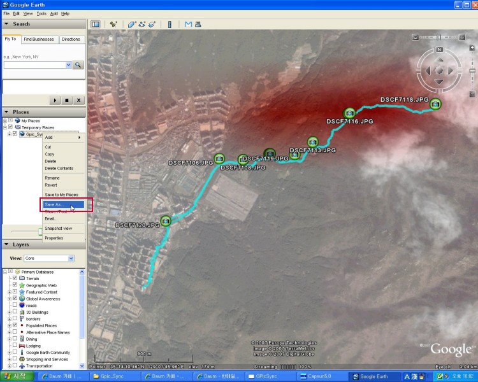
Task: Click the Add Image Overlay icon
Action: point(152,24)
